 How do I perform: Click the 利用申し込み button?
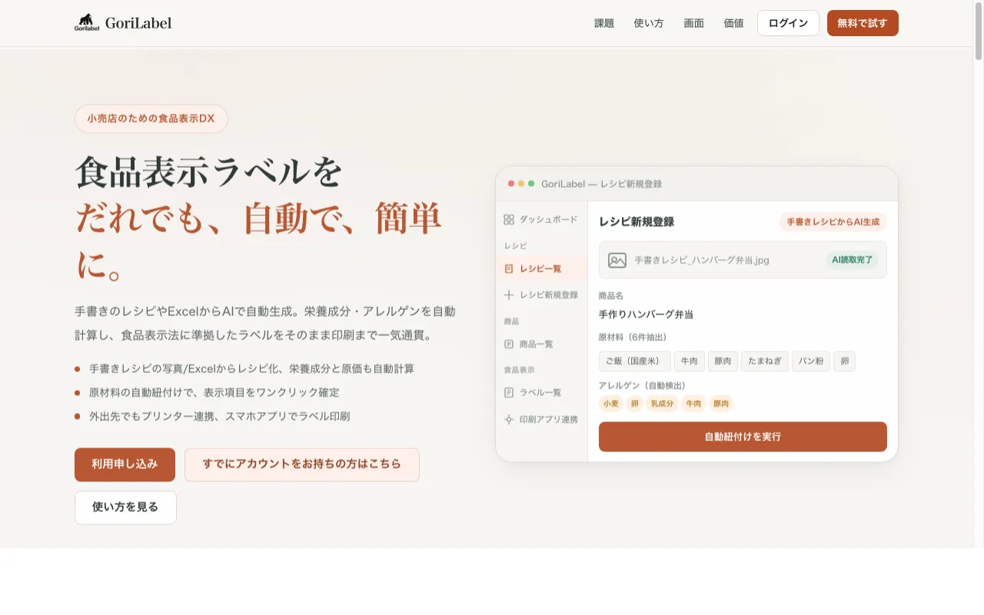pyautogui.click(x=125, y=464)
